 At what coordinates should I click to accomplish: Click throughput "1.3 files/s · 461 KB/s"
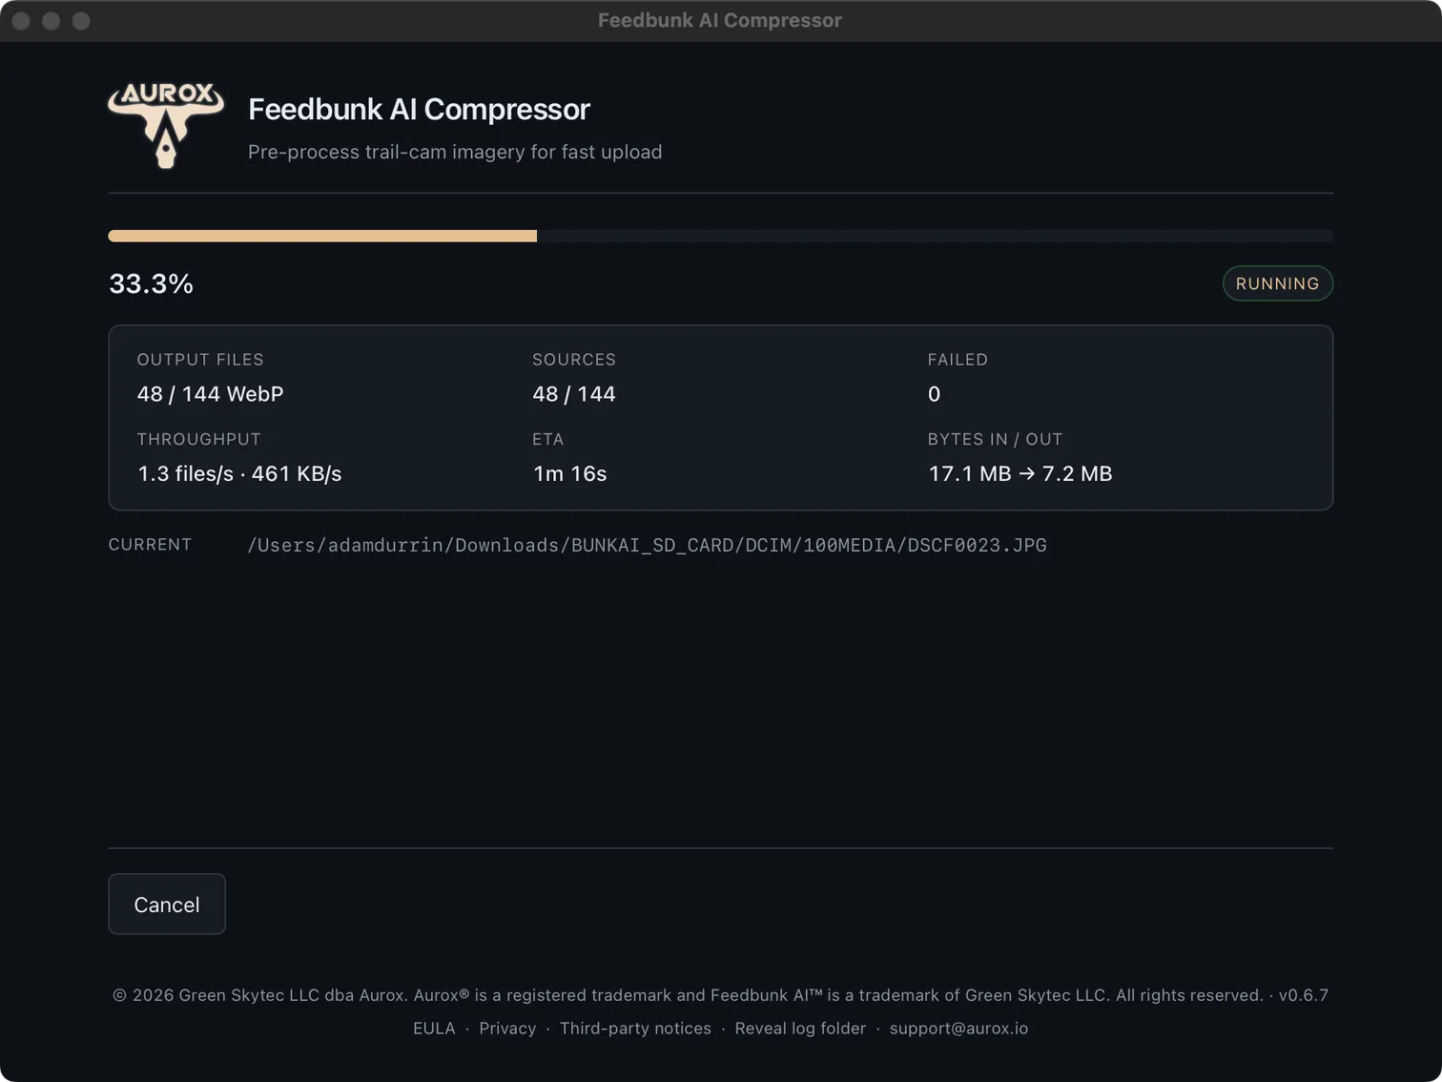pos(239,473)
